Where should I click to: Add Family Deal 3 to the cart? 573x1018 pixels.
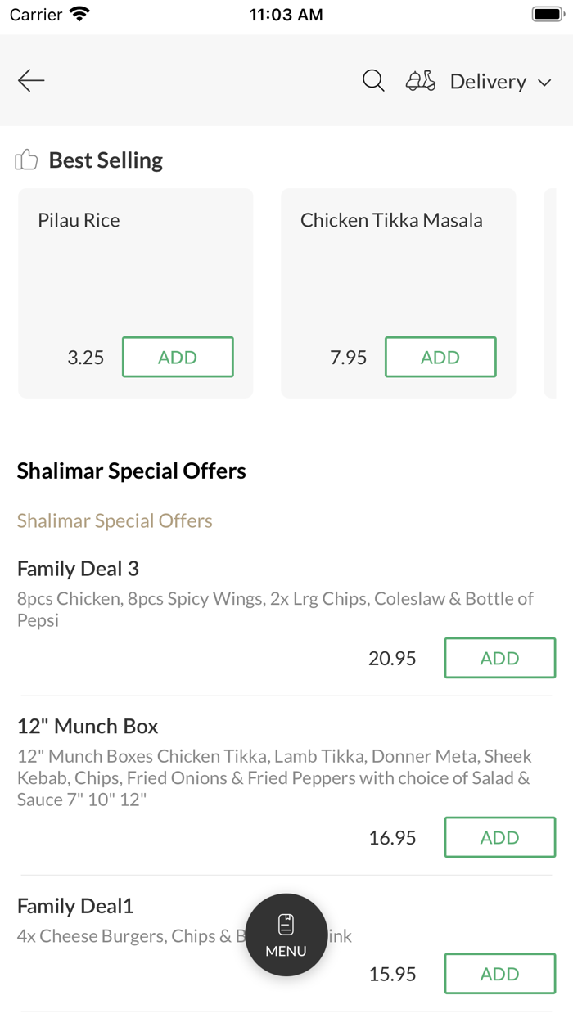pyautogui.click(x=499, y=658)
